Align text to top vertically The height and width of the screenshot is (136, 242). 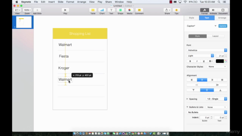(193, 90)
